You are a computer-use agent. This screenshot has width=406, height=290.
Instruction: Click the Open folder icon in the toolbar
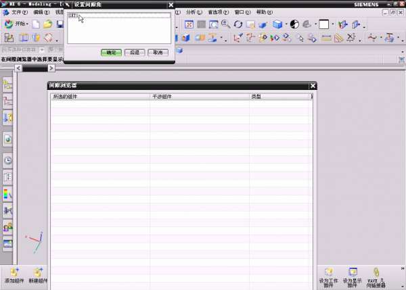click(x=47, y=24)
